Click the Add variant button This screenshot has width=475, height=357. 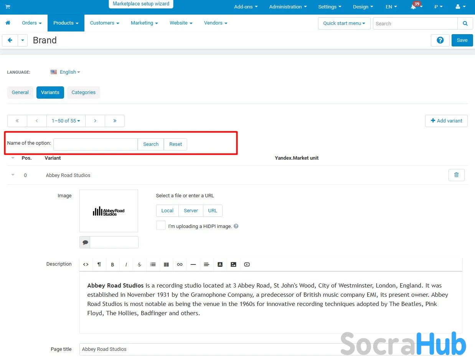(446, 121)
